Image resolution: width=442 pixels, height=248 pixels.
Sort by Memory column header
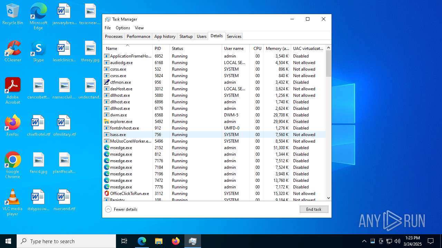click(277, 49)
